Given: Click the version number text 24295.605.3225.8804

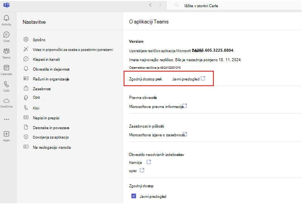Looking at the screenshot, I should 213,50.
